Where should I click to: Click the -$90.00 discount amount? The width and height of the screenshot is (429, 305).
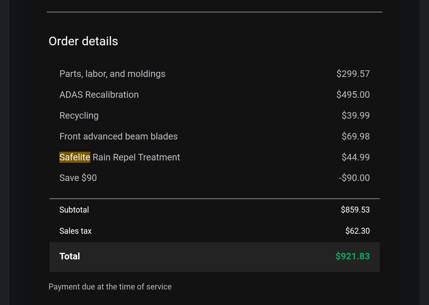pyautogui.click(x=354, y=178)
